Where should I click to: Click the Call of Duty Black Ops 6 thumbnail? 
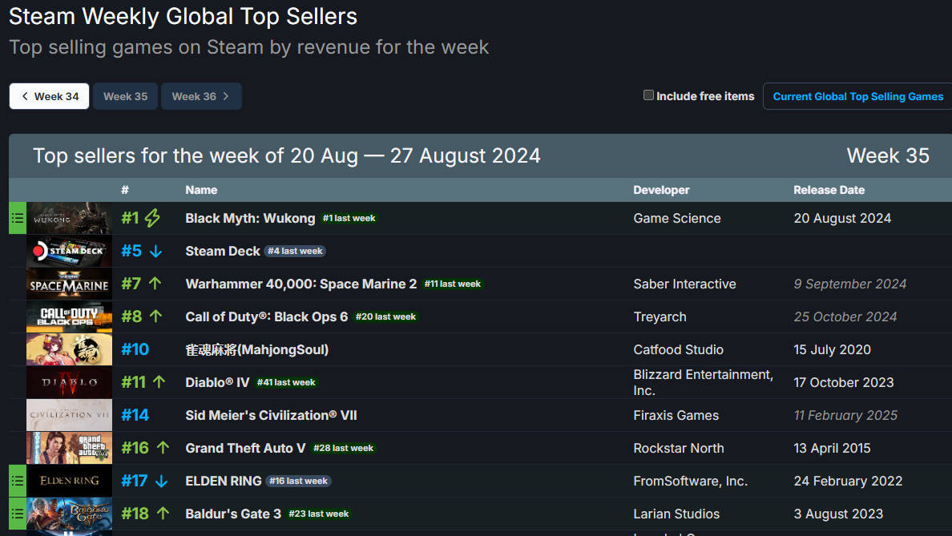(69, 316)
